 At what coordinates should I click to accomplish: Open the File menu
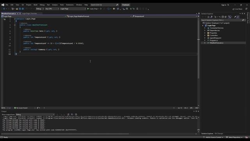point(7,5)
